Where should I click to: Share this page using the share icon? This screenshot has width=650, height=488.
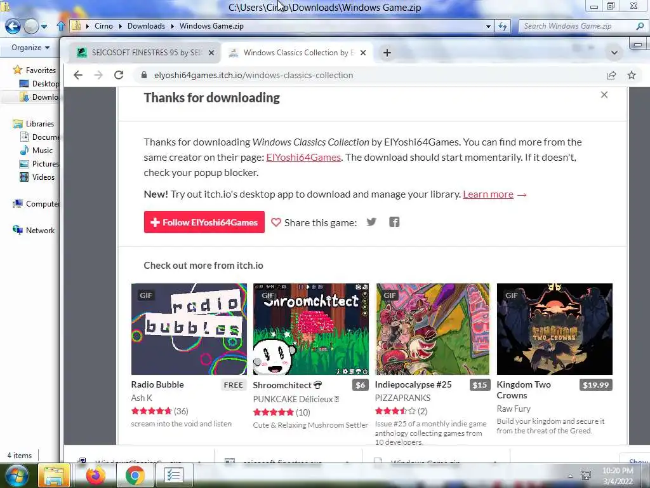tap(611, 75)
